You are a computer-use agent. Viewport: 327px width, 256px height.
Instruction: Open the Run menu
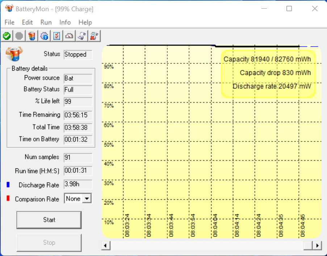pyautogui.click(x=46, y=22)
